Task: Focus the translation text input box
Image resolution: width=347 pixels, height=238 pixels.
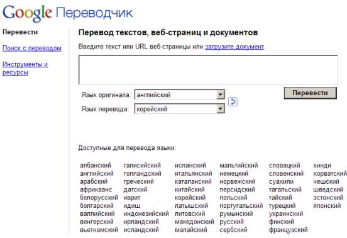Action: 208,70
